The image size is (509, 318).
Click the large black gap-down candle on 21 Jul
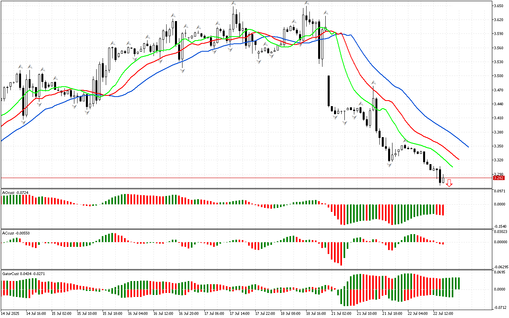329,91
